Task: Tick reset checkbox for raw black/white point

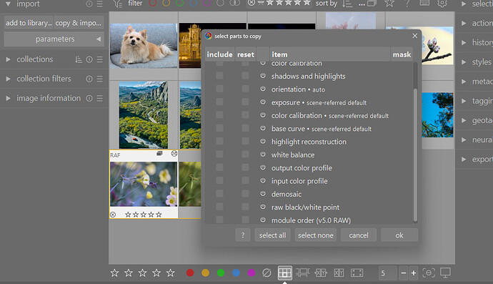Action: point(245,207)
